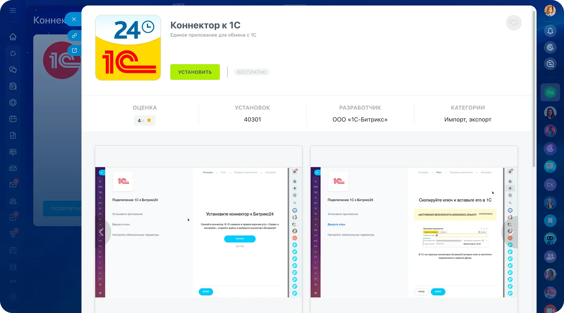This screenshot has height=313, width=564.
Task: Show the next screenshot with the right arrow
Action: pyautogui.click(x=510, y=232)
